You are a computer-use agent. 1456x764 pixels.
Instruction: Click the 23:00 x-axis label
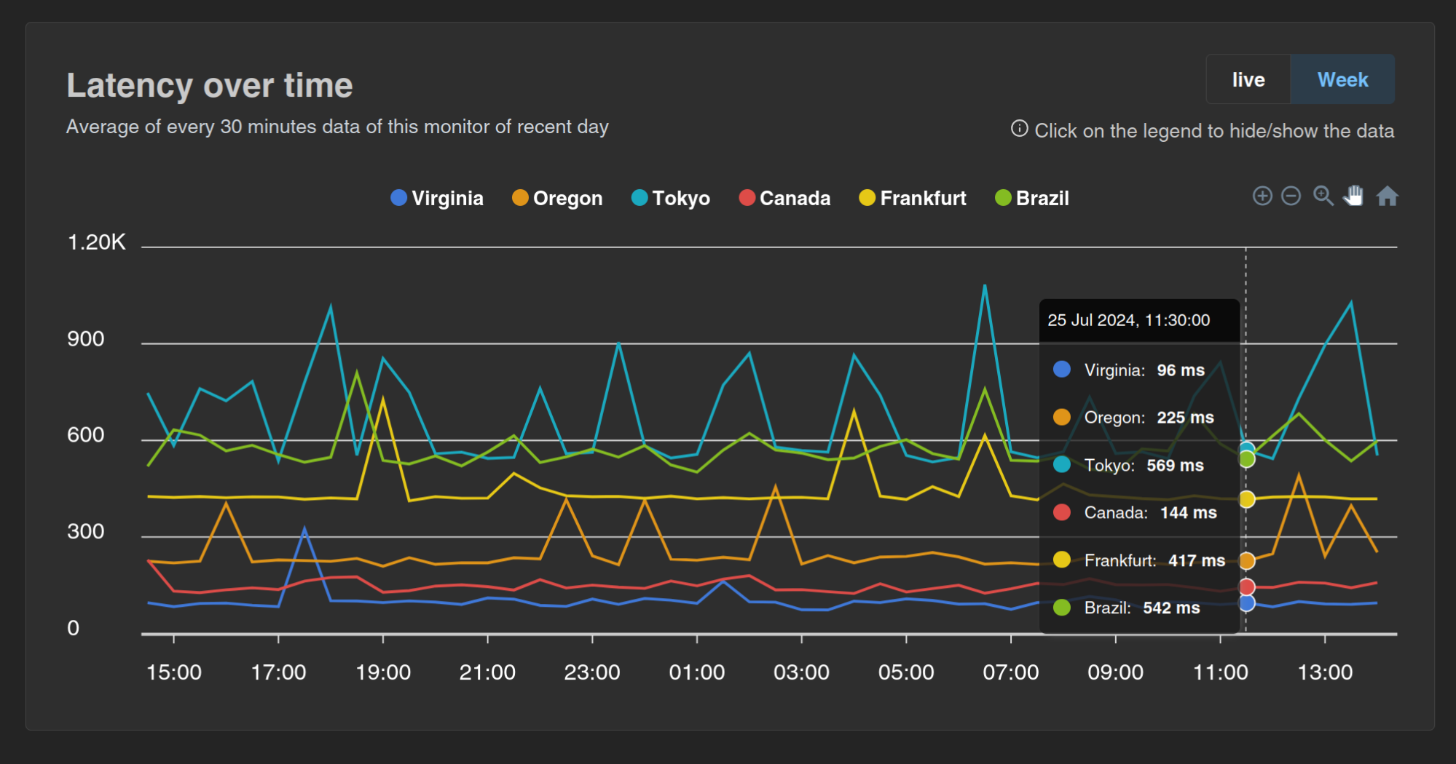[592, 672]
